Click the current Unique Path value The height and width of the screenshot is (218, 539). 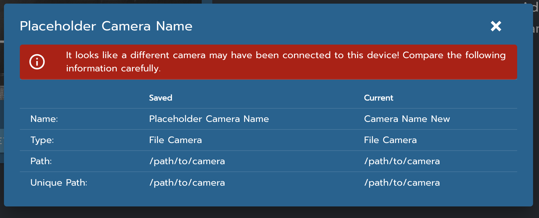pos(402,183)
